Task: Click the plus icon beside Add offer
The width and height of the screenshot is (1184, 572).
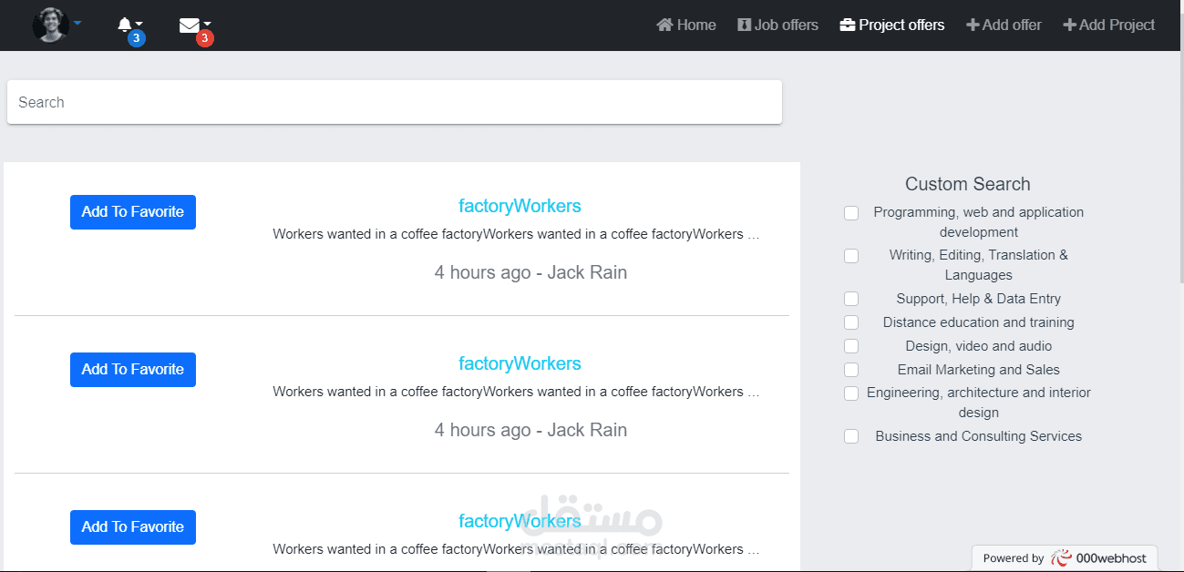Action: (973, 25)
